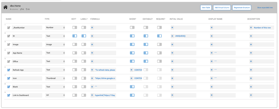Click Regenerate Structure button
This screenshot has height=109, width=279.
[242, 8]
